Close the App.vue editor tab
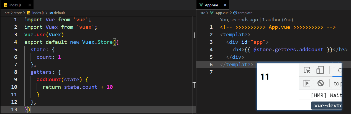 click(225, 5)
